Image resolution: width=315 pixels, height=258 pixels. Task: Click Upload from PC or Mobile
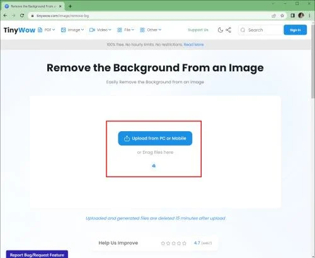click(155, 138)
